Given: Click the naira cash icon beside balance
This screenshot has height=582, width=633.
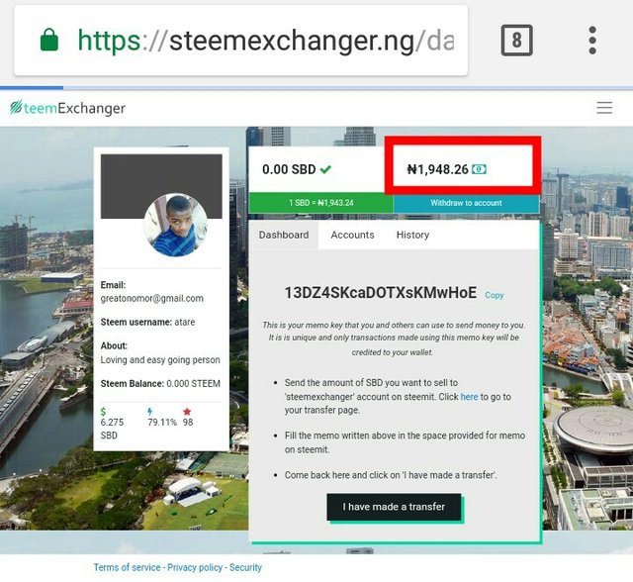Looking at the screenshot, I should coord(479,169).
